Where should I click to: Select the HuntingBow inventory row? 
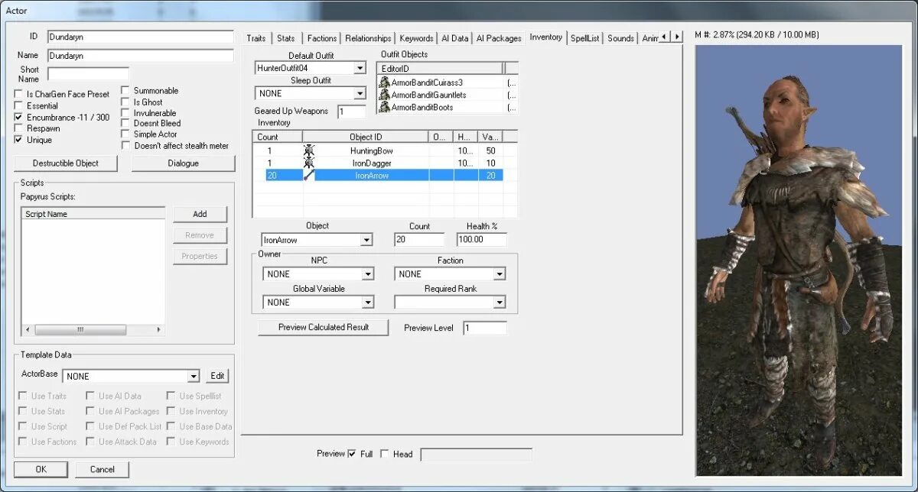tap(385, 151)
